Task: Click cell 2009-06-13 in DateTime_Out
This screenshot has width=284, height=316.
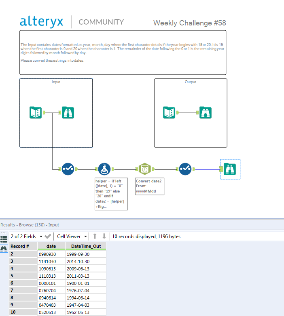Action: [x=86, y=269]
